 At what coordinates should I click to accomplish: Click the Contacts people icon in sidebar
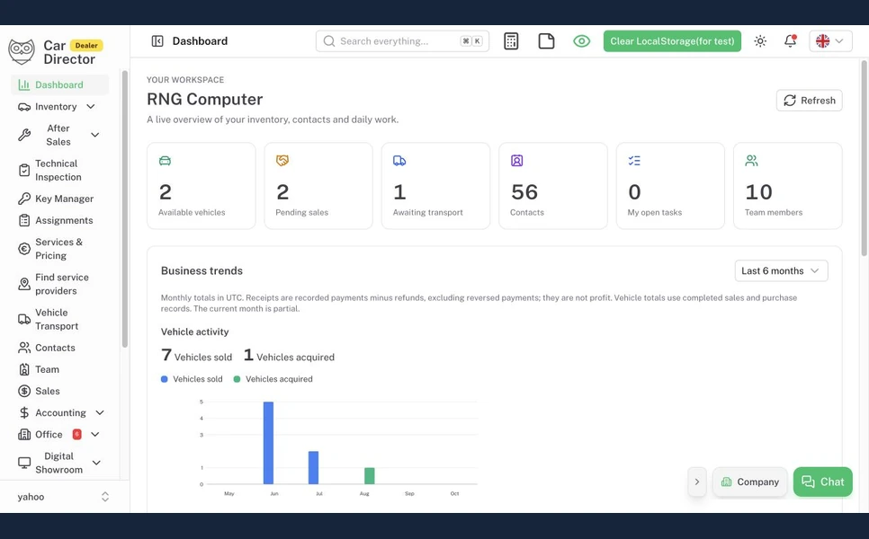(x=24, y=348)
